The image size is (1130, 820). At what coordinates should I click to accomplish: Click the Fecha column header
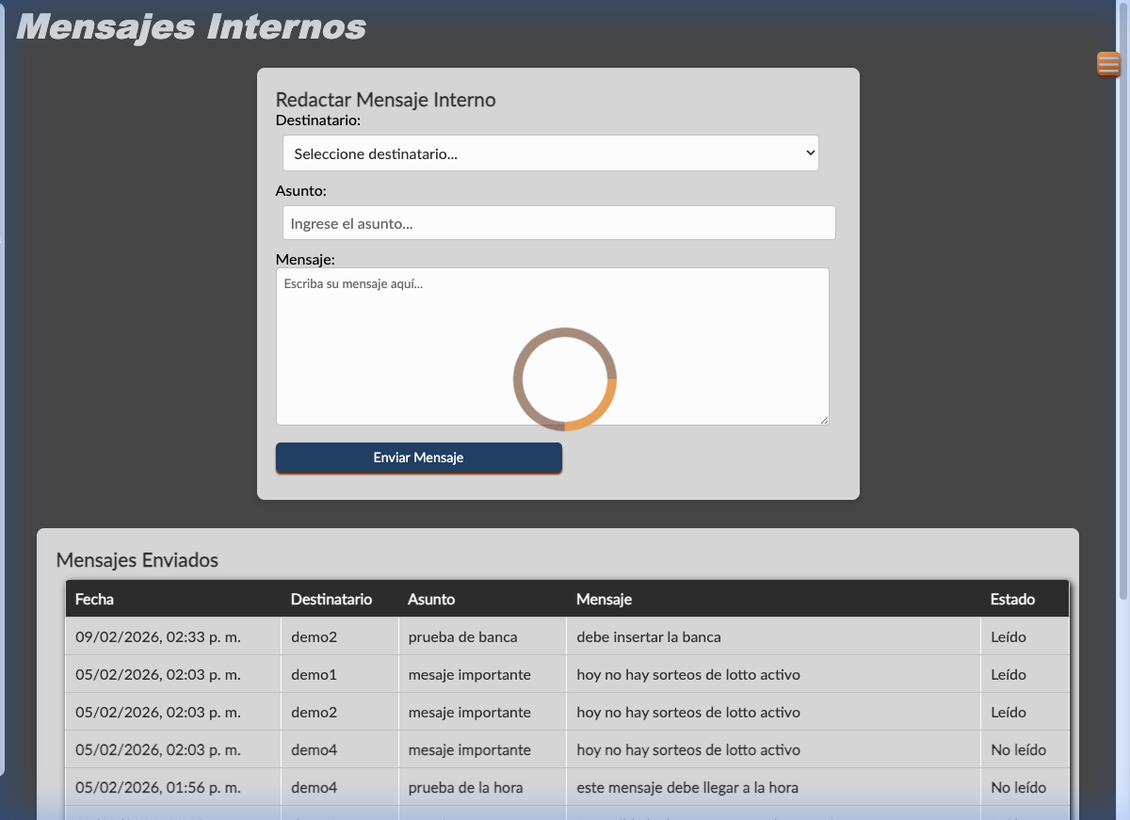tap(94, 599)
